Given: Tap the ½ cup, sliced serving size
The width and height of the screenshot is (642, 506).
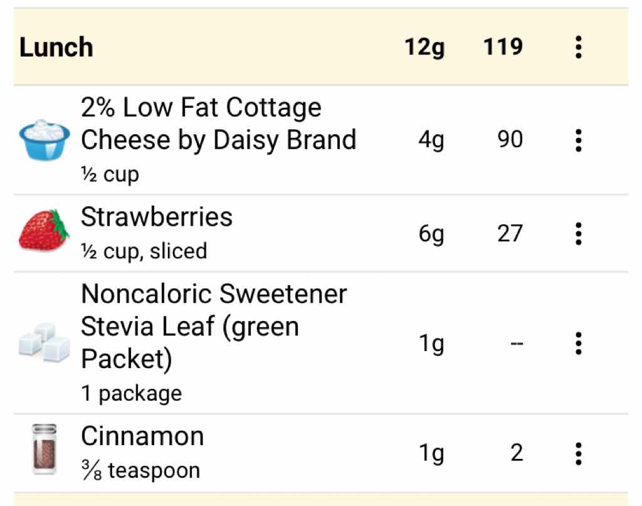Looking at the screenshot, I should [x=144, y=251].
